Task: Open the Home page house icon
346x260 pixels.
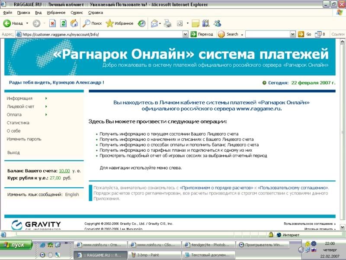Action: coord(74,23)
